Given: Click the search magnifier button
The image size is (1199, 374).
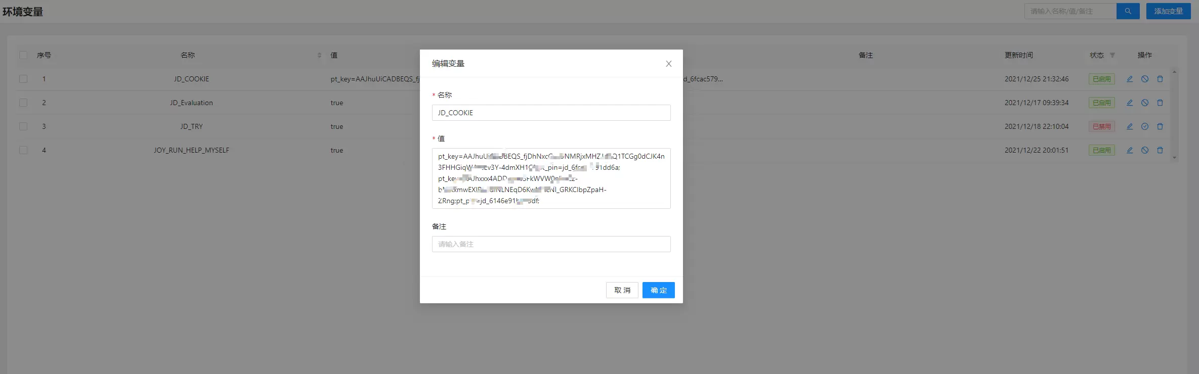Looking at the screenshot, I should coord(1128,11).
